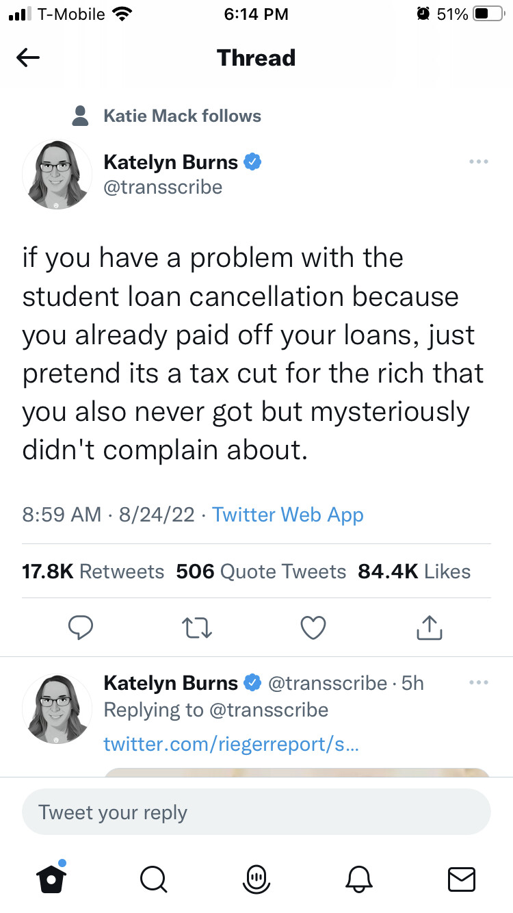View the 17.8K Retweets list
513x913 pixels.
pos(93,571)
